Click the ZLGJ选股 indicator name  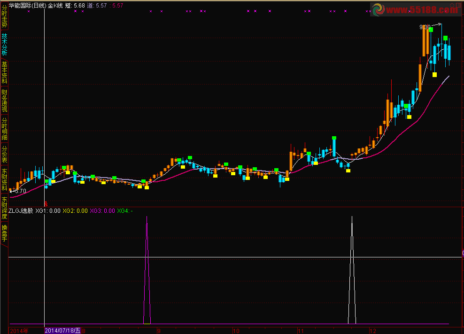(x=21, y=211)
